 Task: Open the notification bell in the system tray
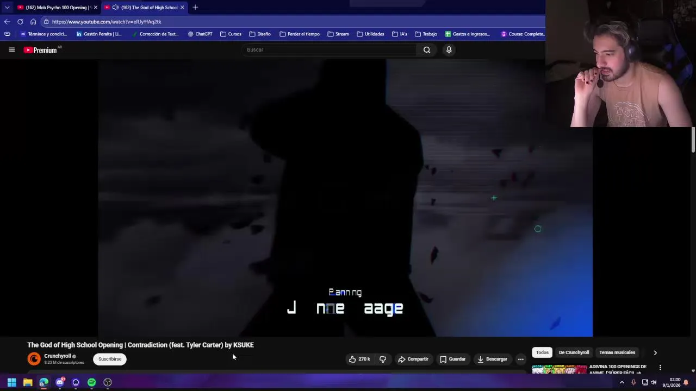pos(686,382)
